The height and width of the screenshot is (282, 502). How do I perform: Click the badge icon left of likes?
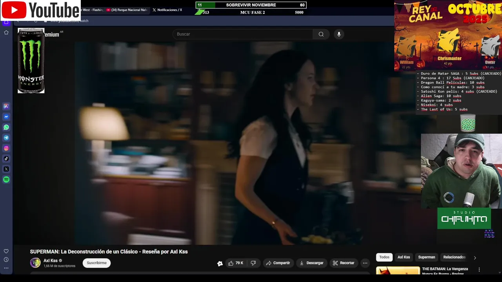tap(220, 264)
